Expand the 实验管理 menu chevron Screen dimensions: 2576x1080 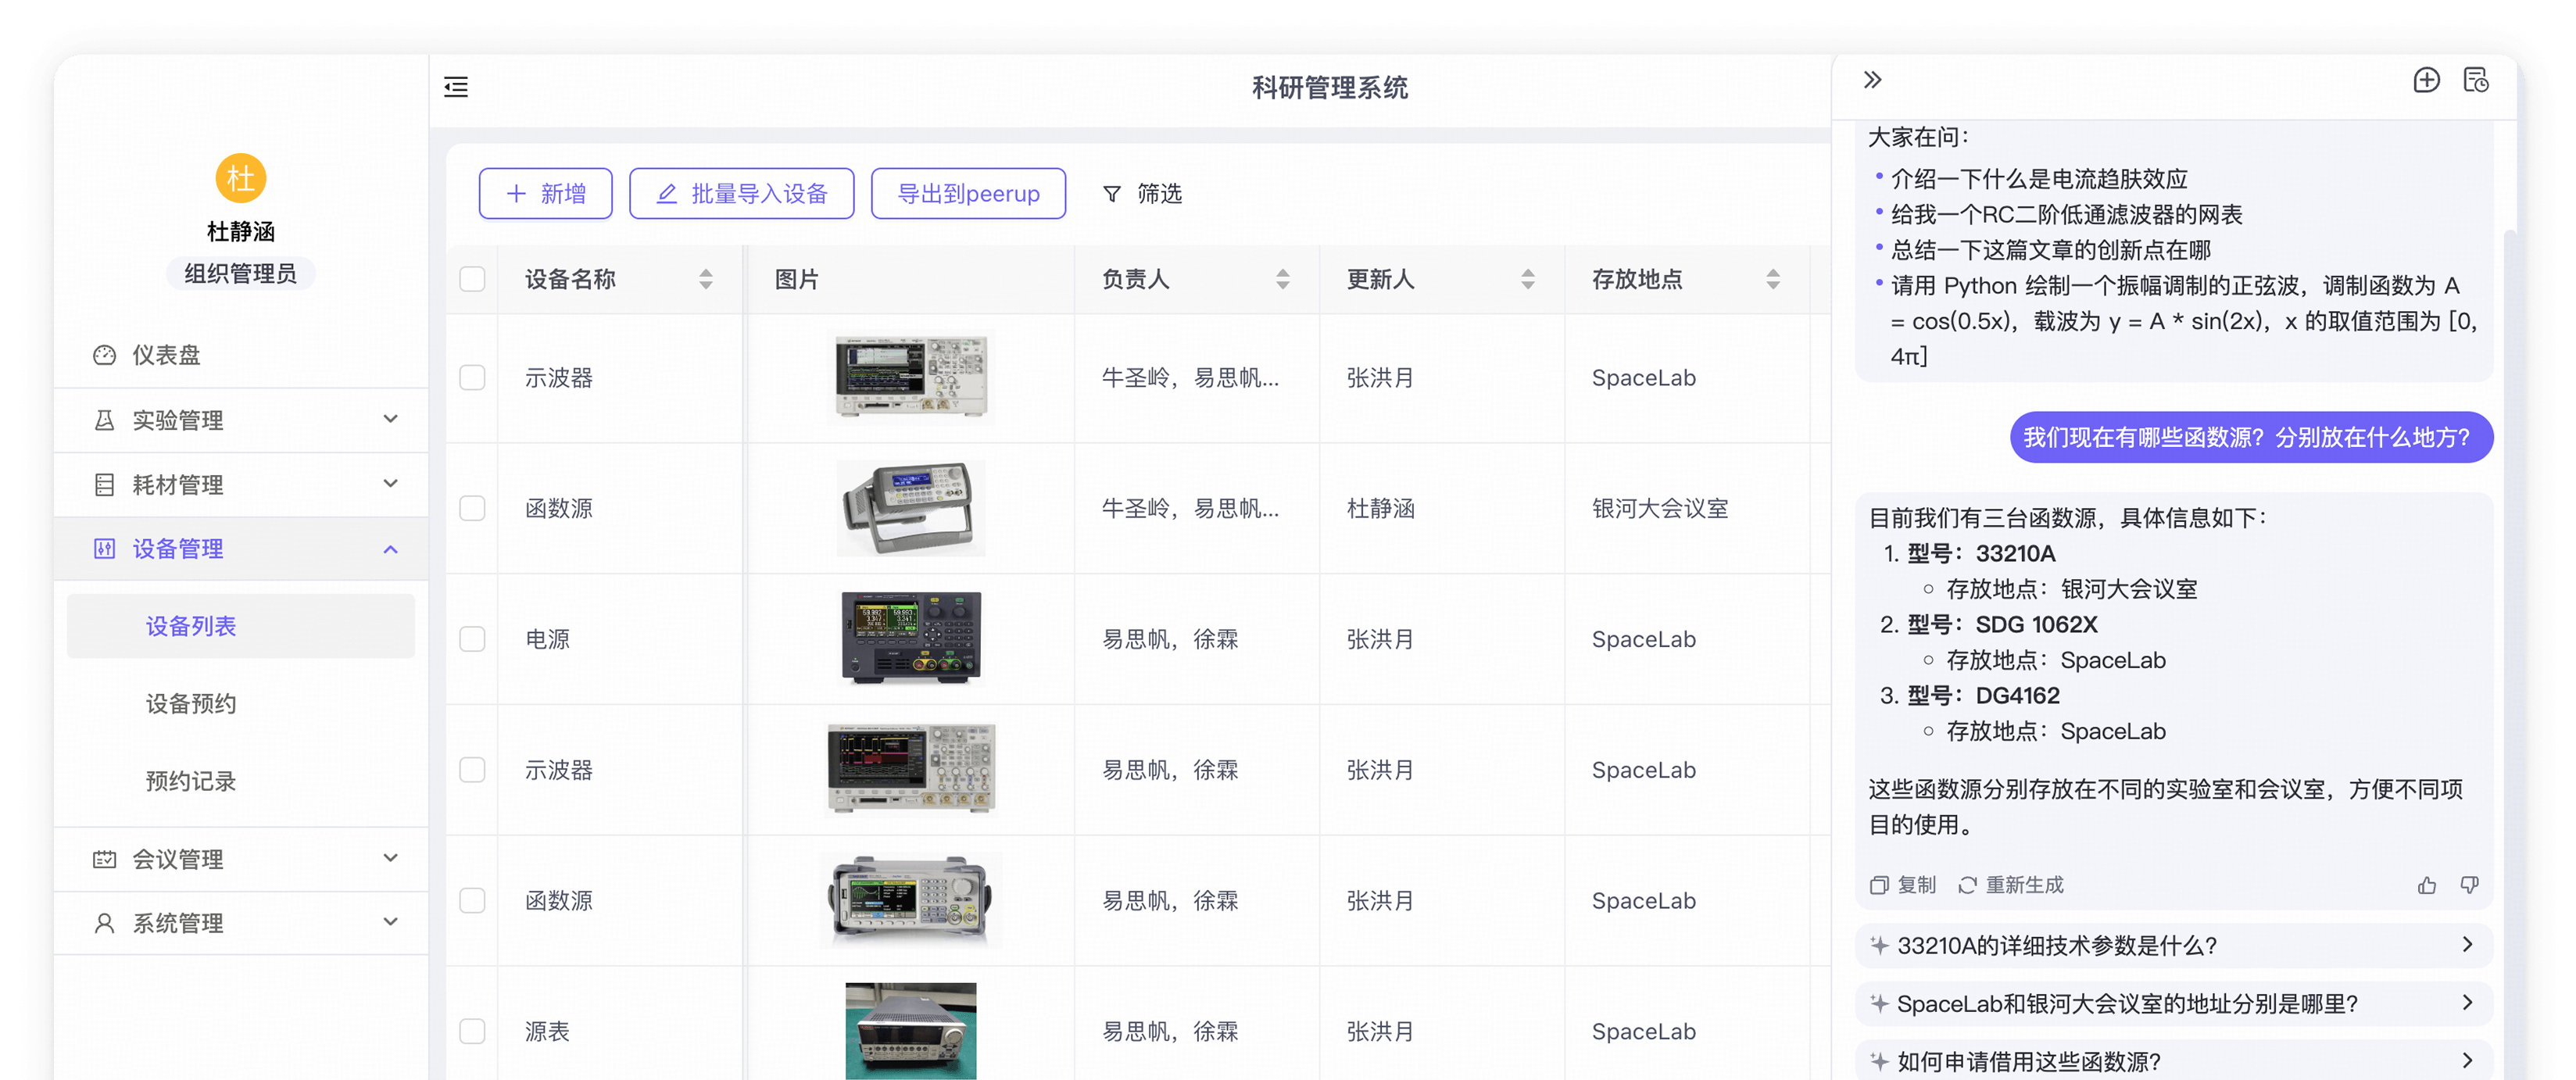coord(391,419)
